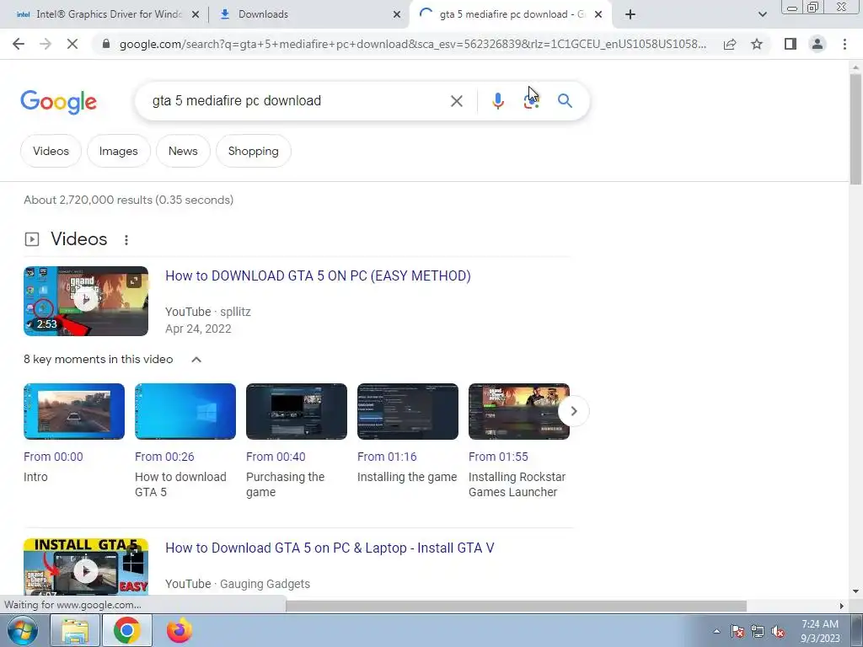Close the Intel Graphics Driver tab
This screenshot has height=647, width=863.
click(196, 14)
